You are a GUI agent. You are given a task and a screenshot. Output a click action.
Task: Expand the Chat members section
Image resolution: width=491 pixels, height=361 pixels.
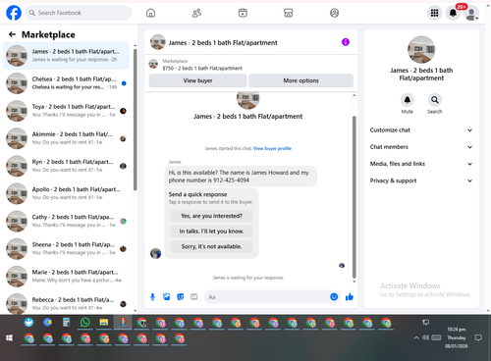(x=421, y=147)
